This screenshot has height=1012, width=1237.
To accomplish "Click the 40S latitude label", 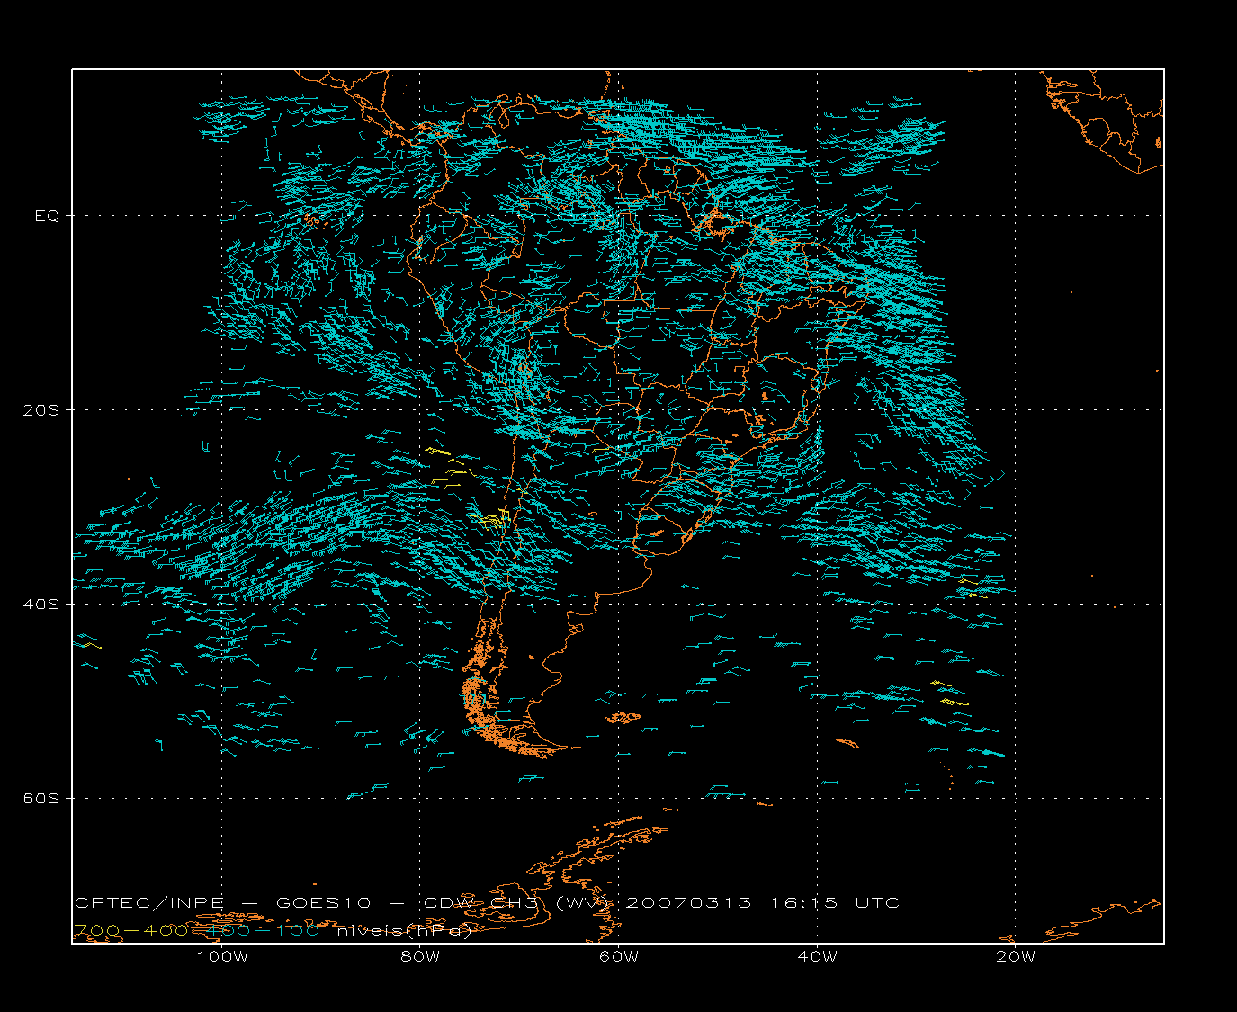I will 40,604.
